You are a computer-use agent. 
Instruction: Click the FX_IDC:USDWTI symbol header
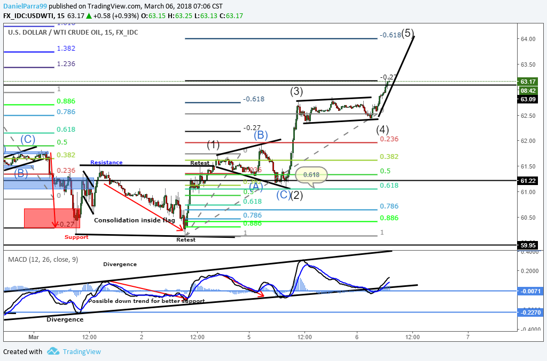tap(29, 15)
